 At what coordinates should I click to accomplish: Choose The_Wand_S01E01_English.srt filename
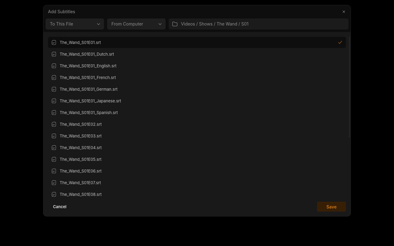coord(88,66)
